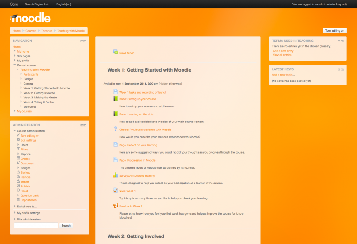
Task: Hide the Latest News block
Action: pyautogui.click(x=339, y=70)
